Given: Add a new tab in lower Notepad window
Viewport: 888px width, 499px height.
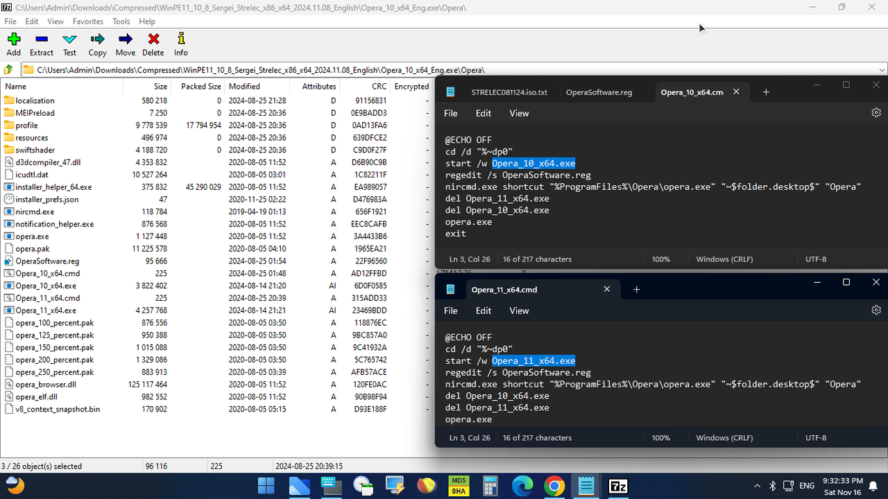Looking at the screenshot, I should pyautogui.click(x=636, y=290).
